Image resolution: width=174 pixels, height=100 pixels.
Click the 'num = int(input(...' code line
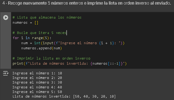click(x=73, y=43)
